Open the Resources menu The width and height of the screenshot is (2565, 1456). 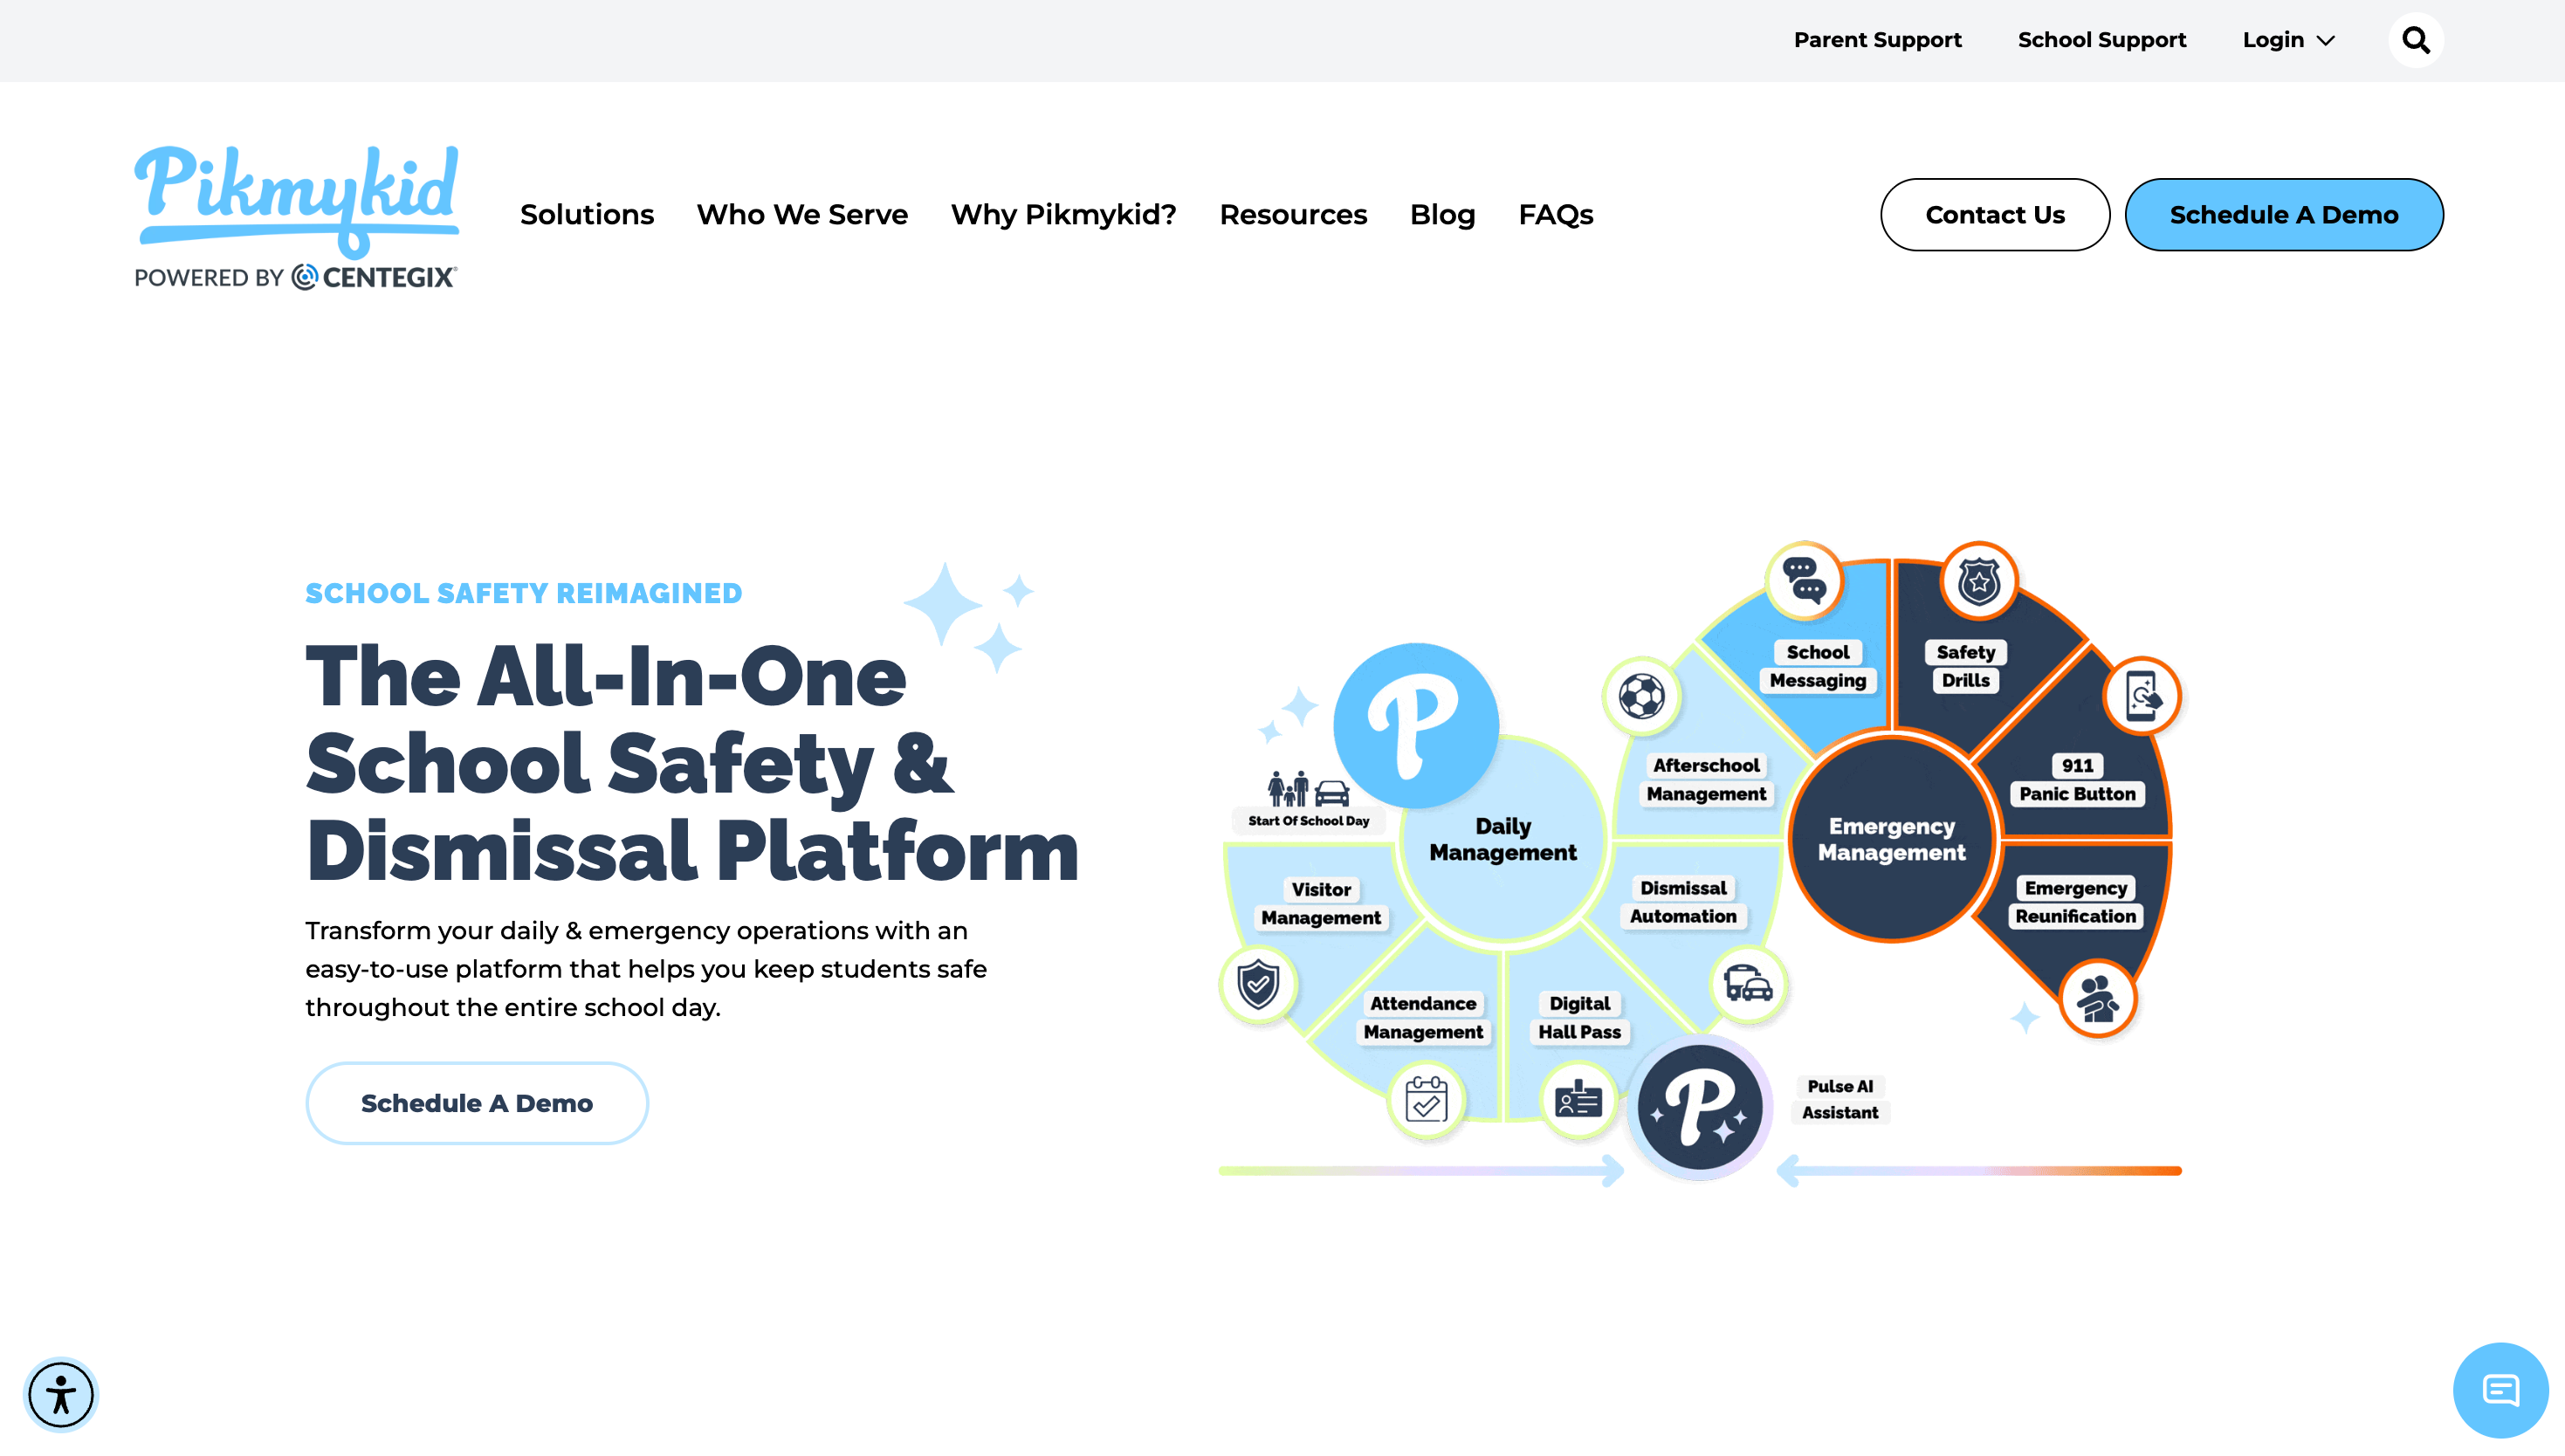click(x=1293, y=215)
